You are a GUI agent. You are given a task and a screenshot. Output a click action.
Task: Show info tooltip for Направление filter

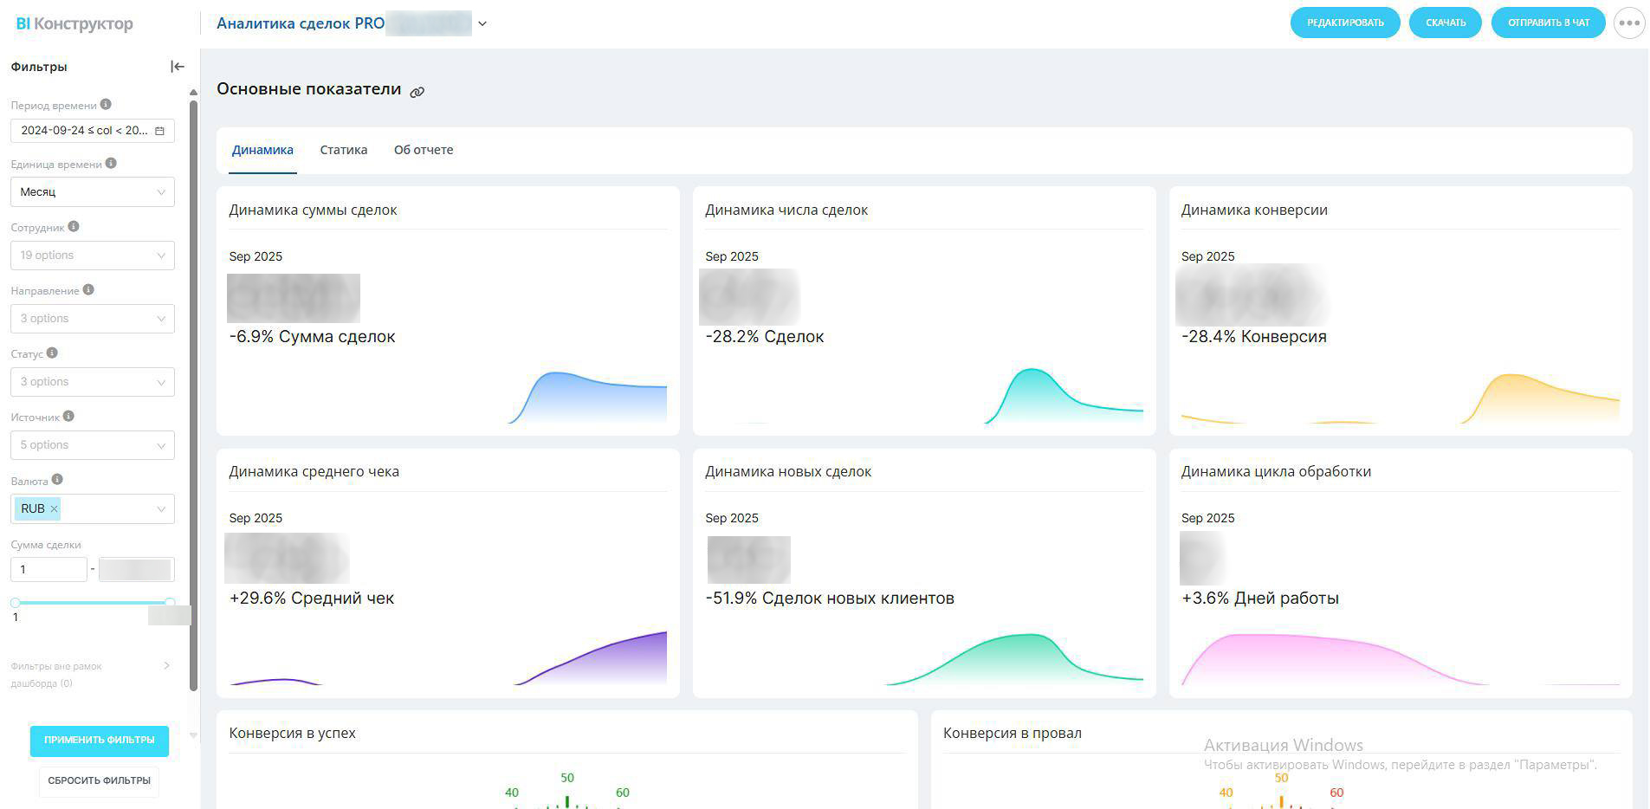(88, 290)
